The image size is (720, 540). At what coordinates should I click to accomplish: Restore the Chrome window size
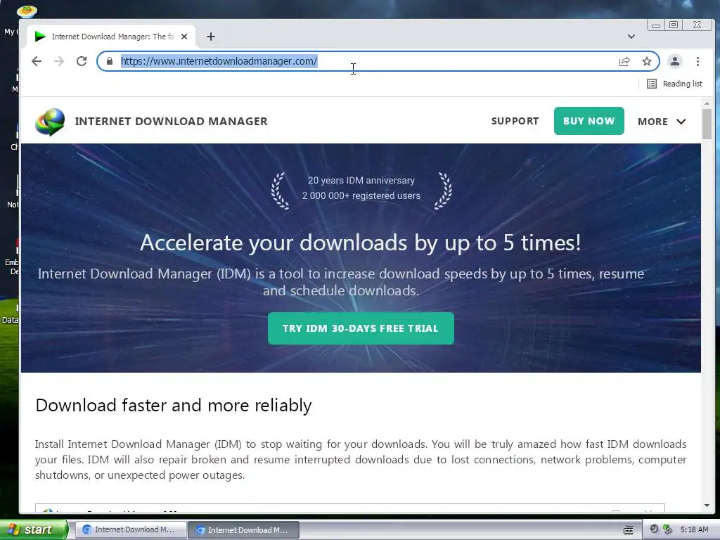pos(673,25)
